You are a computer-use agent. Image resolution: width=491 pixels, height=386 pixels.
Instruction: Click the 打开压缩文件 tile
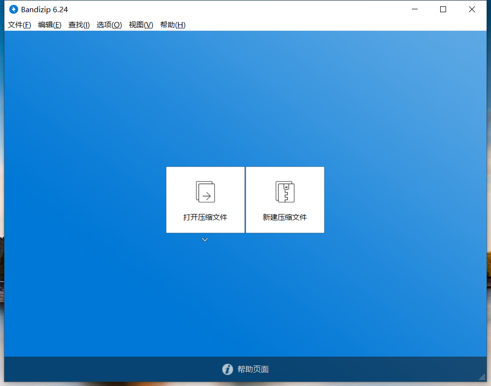[x=205, y=200]
